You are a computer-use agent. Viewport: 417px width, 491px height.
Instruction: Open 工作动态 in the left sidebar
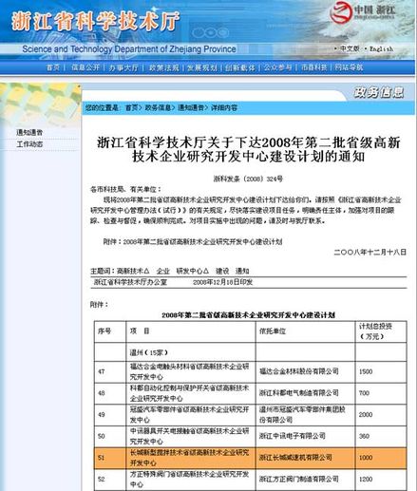(x=29, y=144)
